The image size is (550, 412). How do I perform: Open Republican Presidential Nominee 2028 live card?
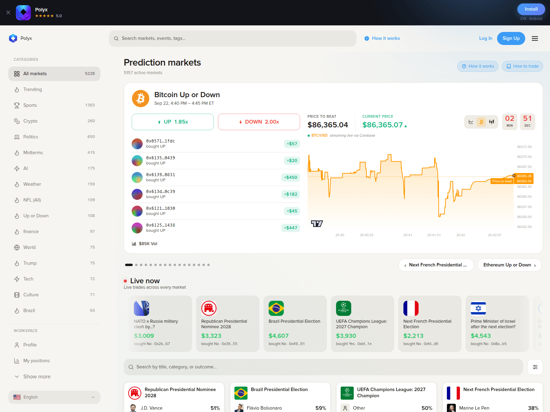click(x=228, y=324)
